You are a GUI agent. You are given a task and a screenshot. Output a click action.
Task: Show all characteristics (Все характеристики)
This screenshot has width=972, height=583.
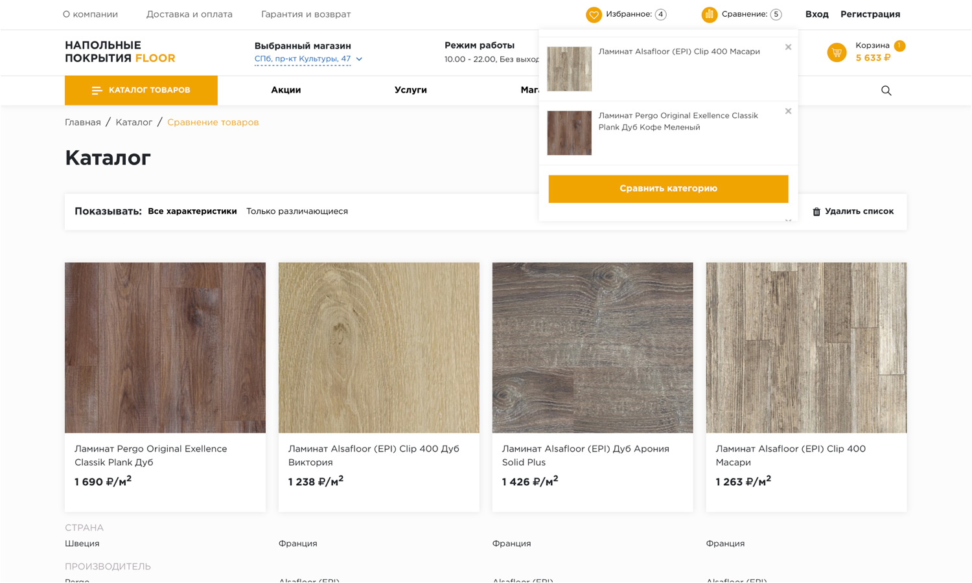192,211
